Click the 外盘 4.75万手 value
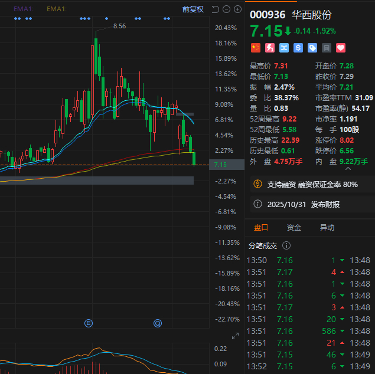This screenshot has width=375, height=374. (288, 162)
